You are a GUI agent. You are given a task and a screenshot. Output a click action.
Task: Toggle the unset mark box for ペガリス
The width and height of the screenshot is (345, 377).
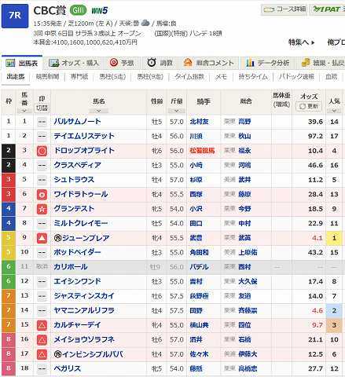pos(42,368)
